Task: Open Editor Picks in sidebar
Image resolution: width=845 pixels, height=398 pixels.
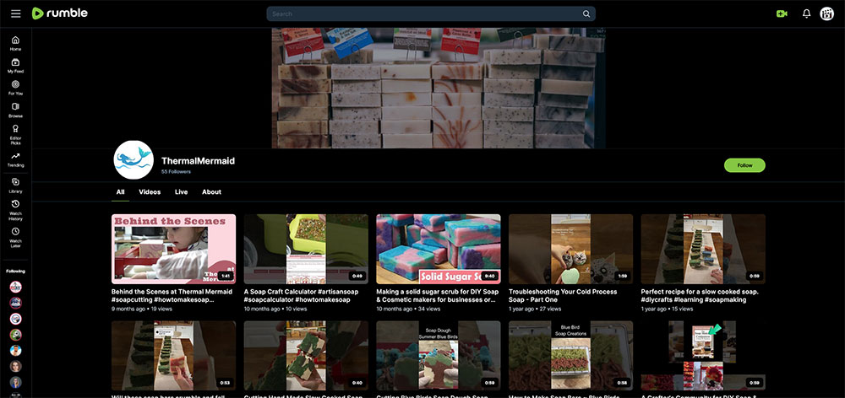Action: [15, 135]
